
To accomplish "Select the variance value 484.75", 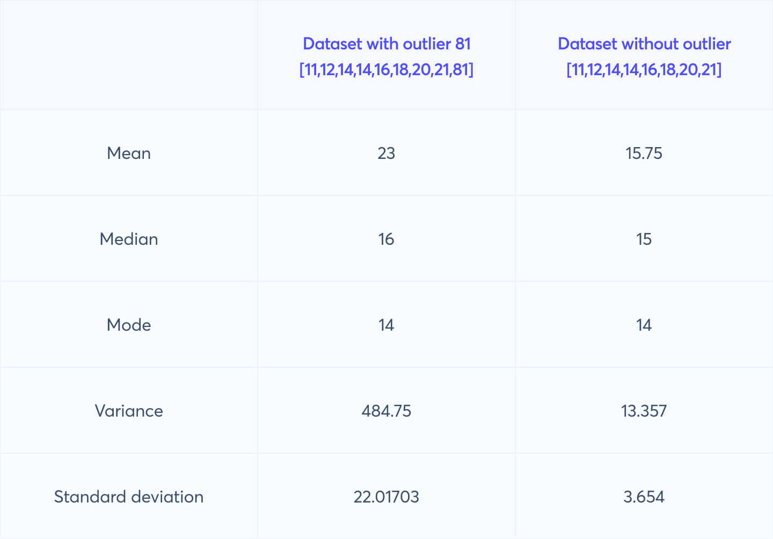I will [386, 411].
